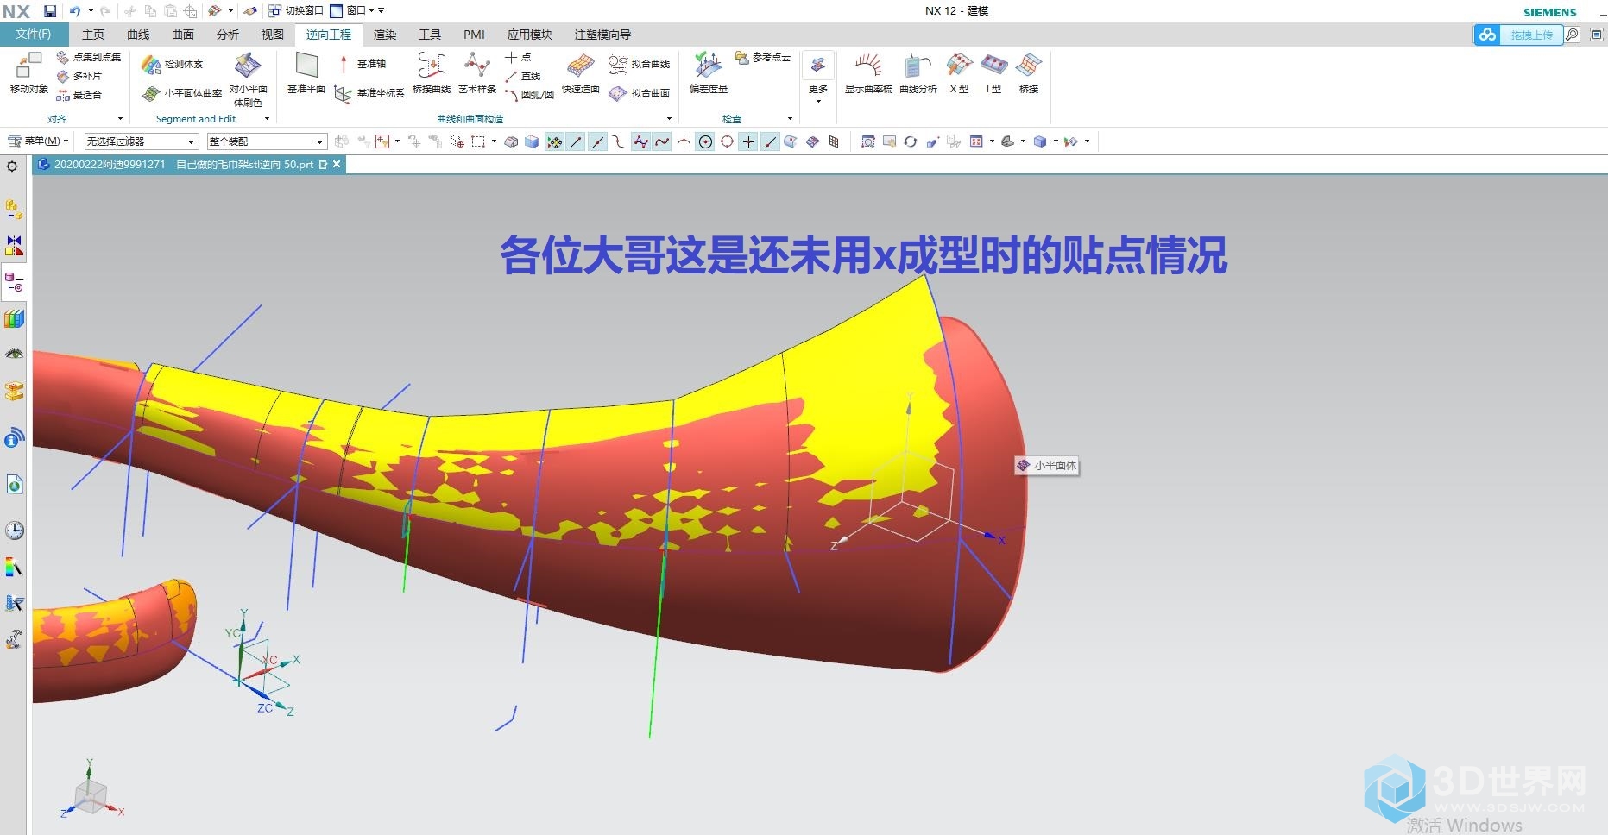This screenshot has width=1608, height=835.
Task: Switch to the 注塑模向导 mold wizard tab
Action: [602, 35]
